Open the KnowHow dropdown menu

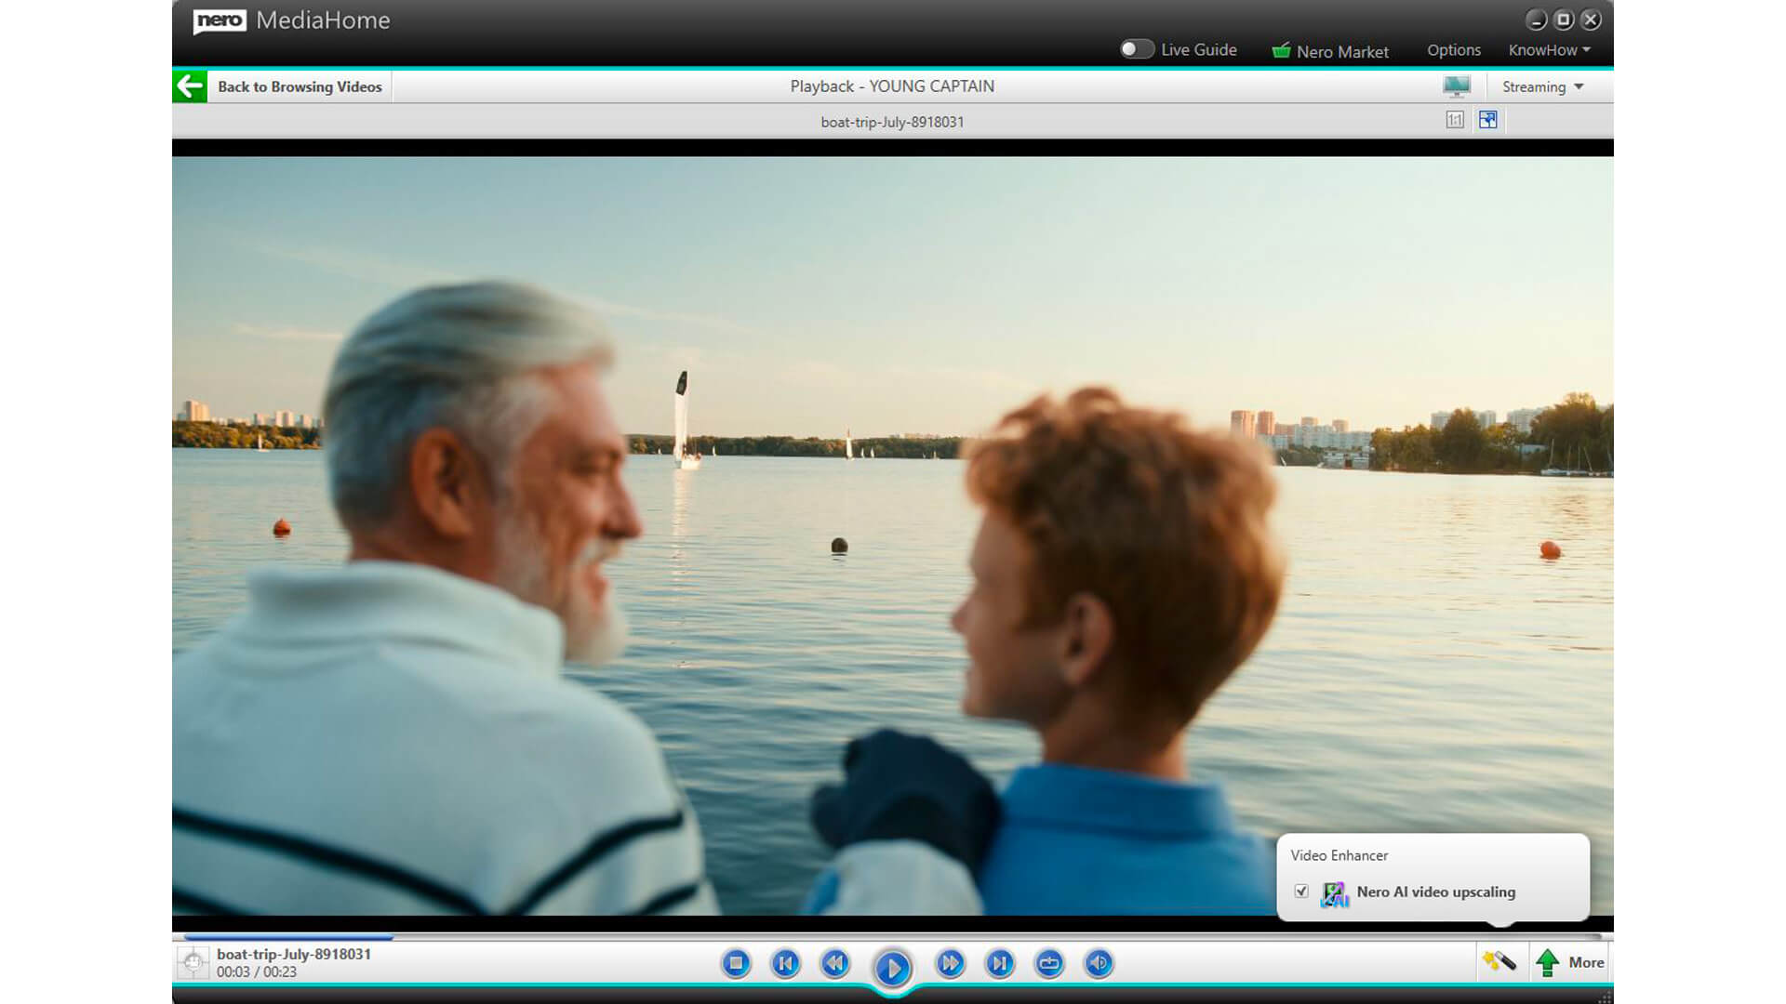pos(1549,50)
